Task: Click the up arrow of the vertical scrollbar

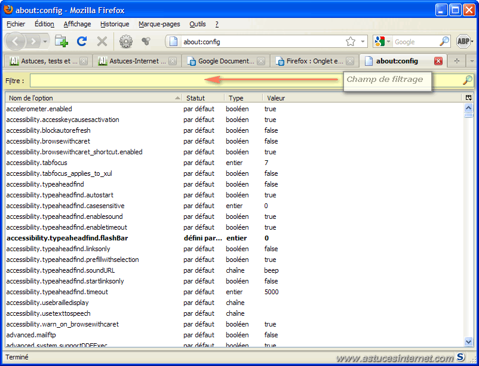Action: [468, 108]
